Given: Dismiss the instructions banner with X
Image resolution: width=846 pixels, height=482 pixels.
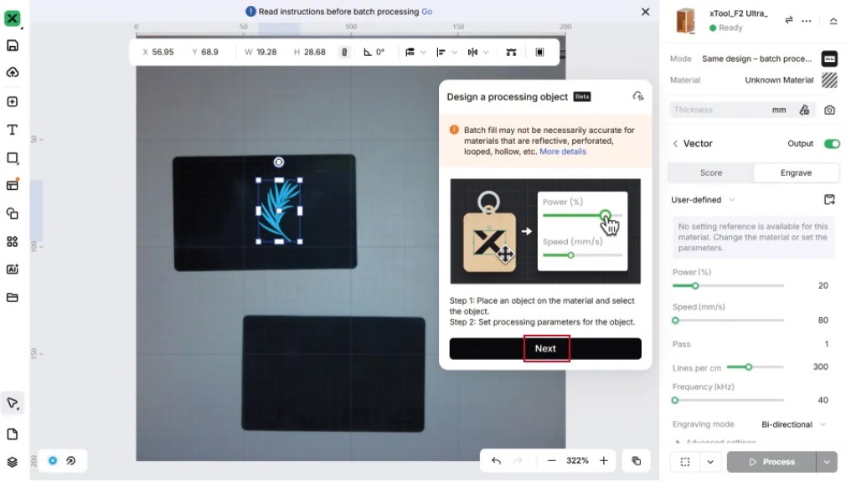Looking at the screenshot, I should click(x=645, y=12).
